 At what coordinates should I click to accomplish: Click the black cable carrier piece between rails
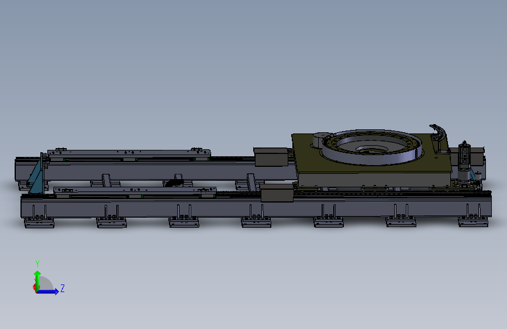[x=175, y=183]
